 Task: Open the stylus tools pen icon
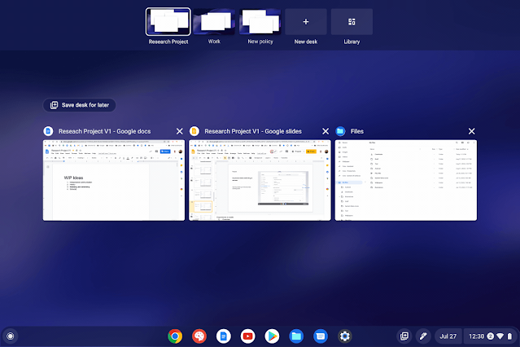423,336
